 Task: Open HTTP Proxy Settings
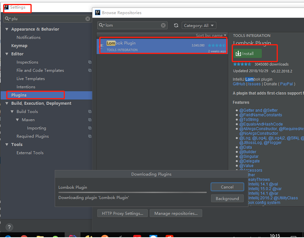[x=122, y=213]
